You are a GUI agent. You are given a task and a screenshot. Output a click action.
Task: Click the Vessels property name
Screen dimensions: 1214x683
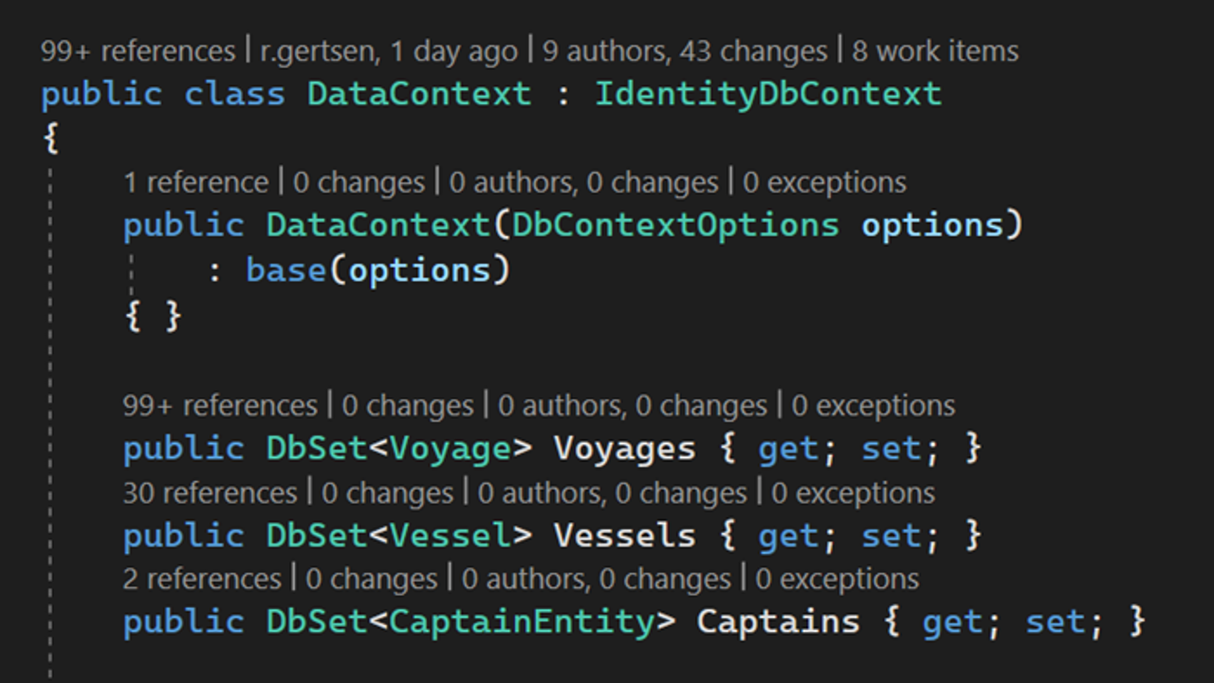(x=624, y=536)
